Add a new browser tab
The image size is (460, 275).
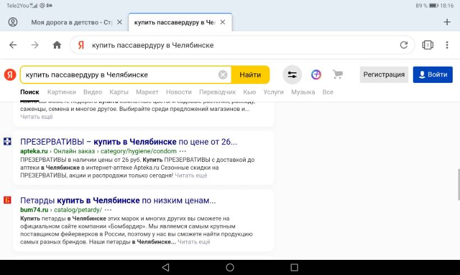tap(447, 22)
